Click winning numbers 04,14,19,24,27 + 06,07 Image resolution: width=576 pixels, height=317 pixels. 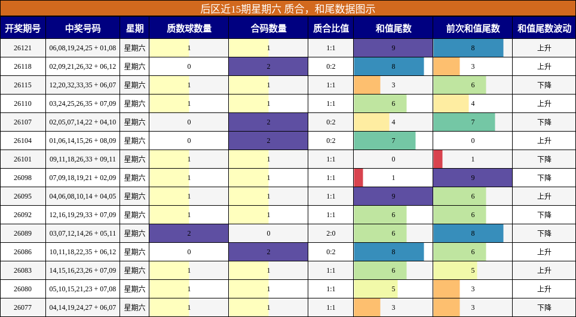pyautogui.click(x=82, y=307)
